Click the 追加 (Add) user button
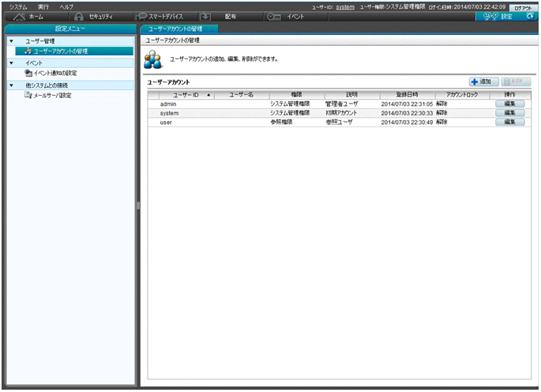Screen dimensions: 541x392 pos(481,81)
